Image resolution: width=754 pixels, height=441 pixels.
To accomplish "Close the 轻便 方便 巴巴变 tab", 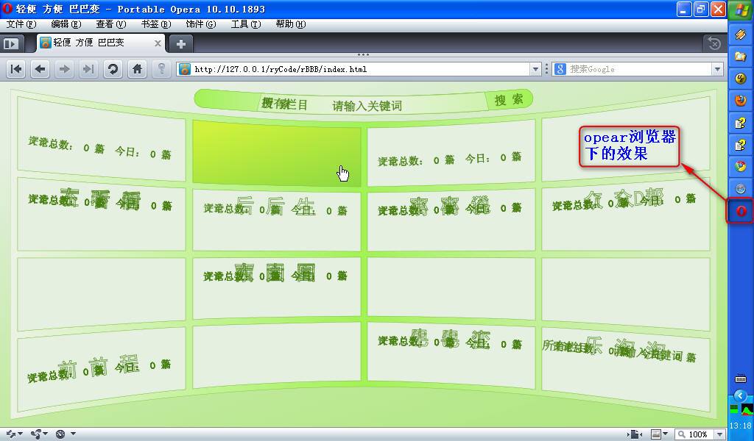I will [158, 43].
